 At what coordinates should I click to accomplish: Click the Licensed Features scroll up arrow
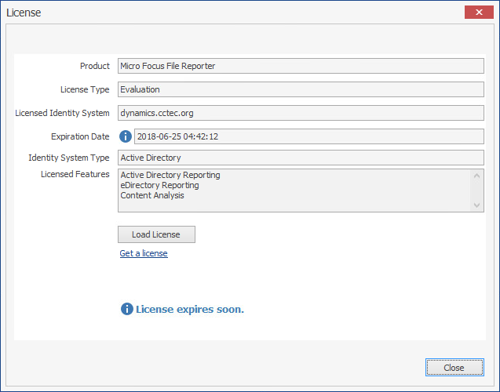(477, 175)
